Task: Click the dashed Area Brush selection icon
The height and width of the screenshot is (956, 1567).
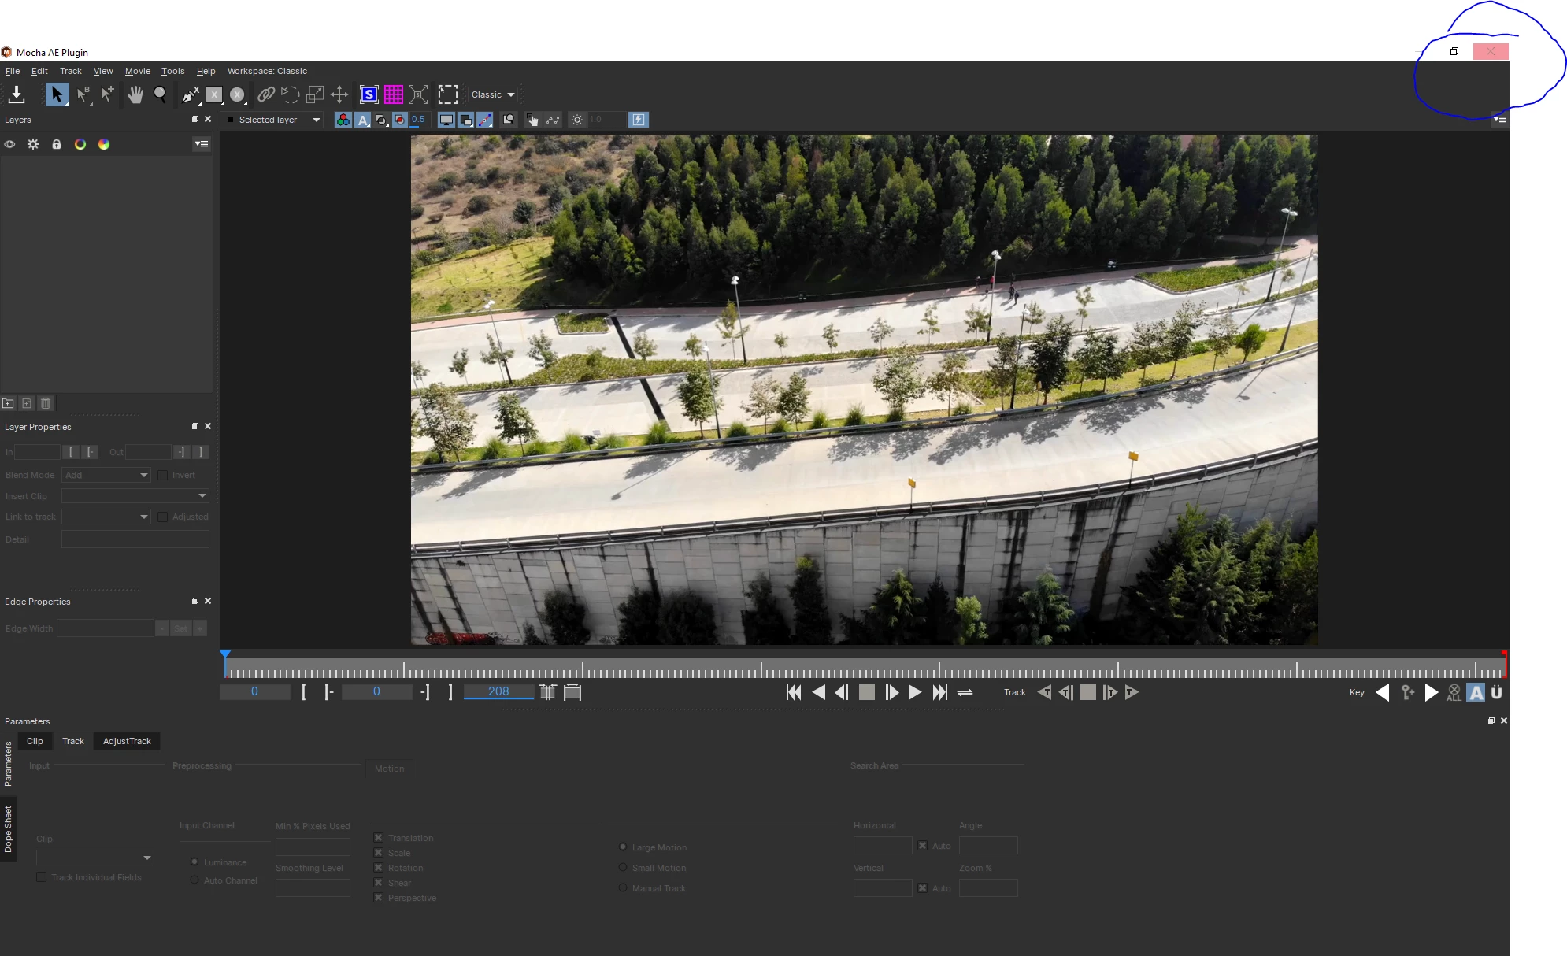Action: coord(447,94)
